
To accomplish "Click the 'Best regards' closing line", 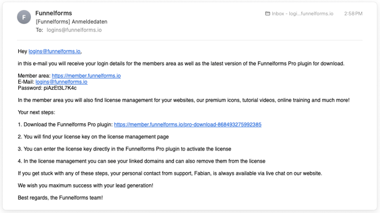I will pos(60,198).
